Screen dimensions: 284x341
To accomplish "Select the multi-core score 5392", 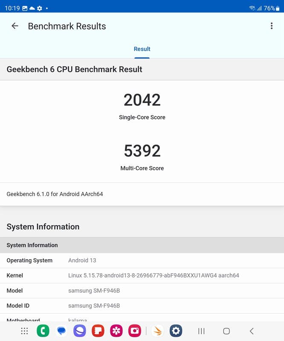I will [142, 151].
